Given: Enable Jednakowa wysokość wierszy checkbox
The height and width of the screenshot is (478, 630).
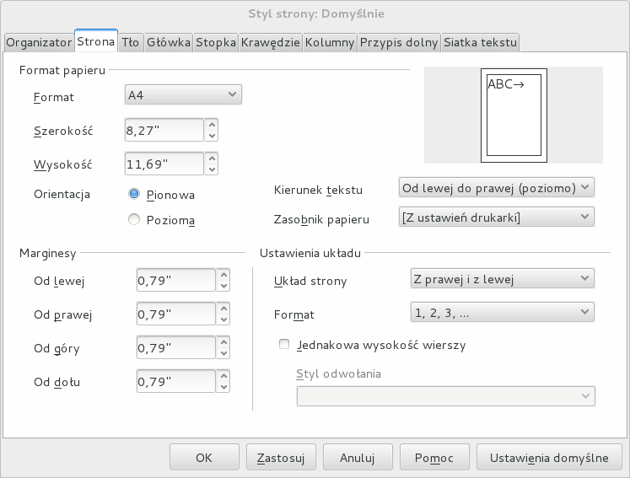Looking at the screenshot, I should pyautogui.click(x=284, y=344).
